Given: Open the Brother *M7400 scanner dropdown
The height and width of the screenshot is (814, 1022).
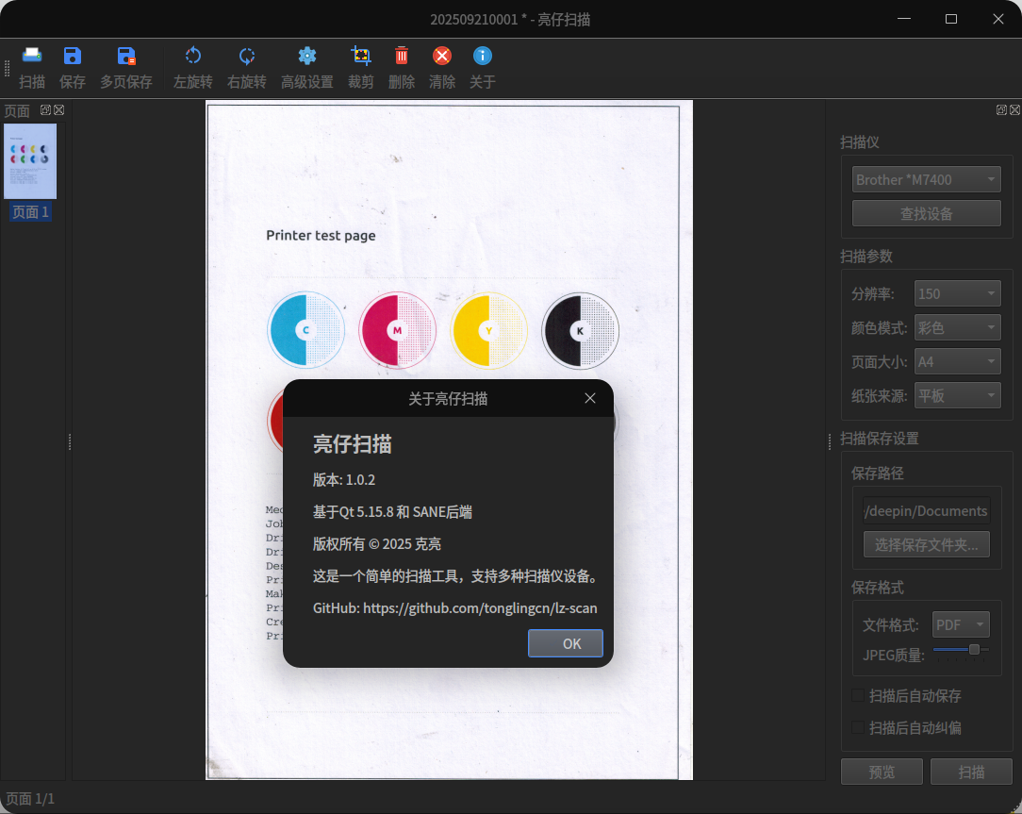Looking at the screenshot, I should tap(926, 179).
